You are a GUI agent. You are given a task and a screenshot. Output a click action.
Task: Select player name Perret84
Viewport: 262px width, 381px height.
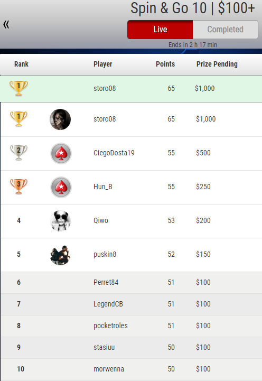click(x=106, y=282)
